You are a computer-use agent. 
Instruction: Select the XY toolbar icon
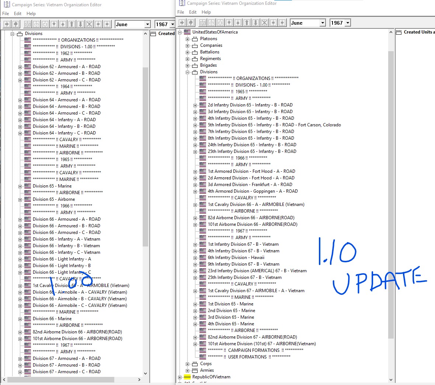[x=202, y=22]
